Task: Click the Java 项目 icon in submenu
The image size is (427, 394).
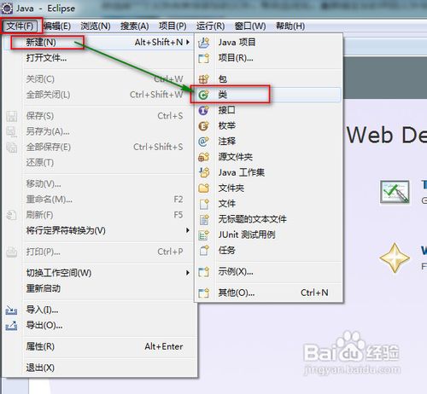Action: (x=204, y=43)
